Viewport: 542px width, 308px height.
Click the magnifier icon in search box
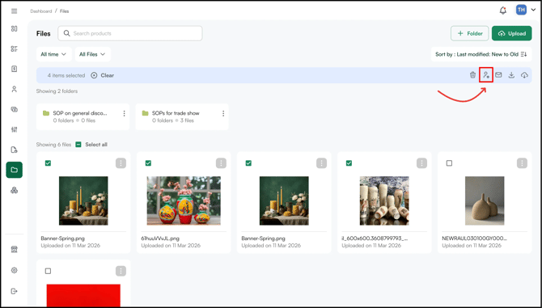pos(66,33)
